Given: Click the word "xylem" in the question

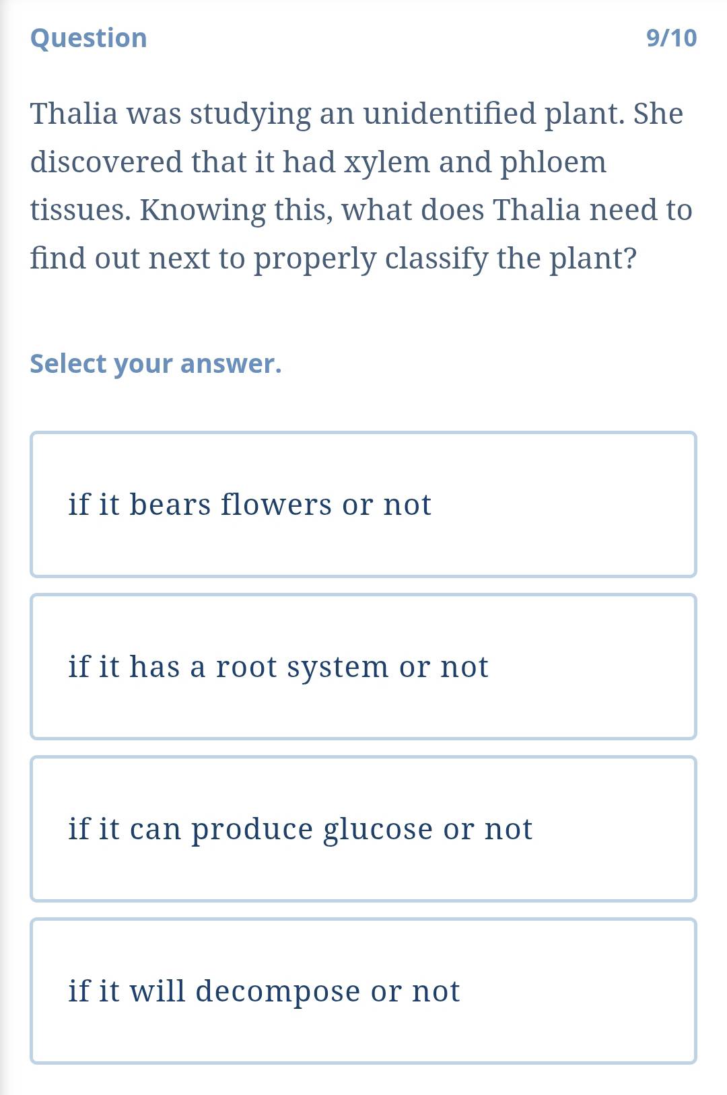Looking at the screenshot, I should click(387, 162).
